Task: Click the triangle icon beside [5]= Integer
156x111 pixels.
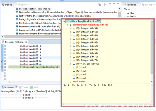Action: click(x=74, y=46)
